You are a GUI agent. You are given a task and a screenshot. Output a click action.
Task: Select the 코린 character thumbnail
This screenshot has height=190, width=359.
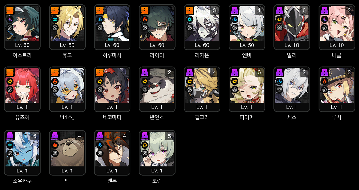[x=157, y=153]
